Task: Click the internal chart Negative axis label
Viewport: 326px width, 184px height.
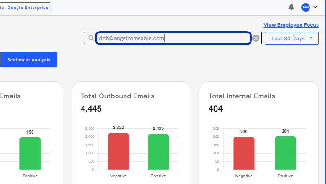Action: (x=244, y=176)
